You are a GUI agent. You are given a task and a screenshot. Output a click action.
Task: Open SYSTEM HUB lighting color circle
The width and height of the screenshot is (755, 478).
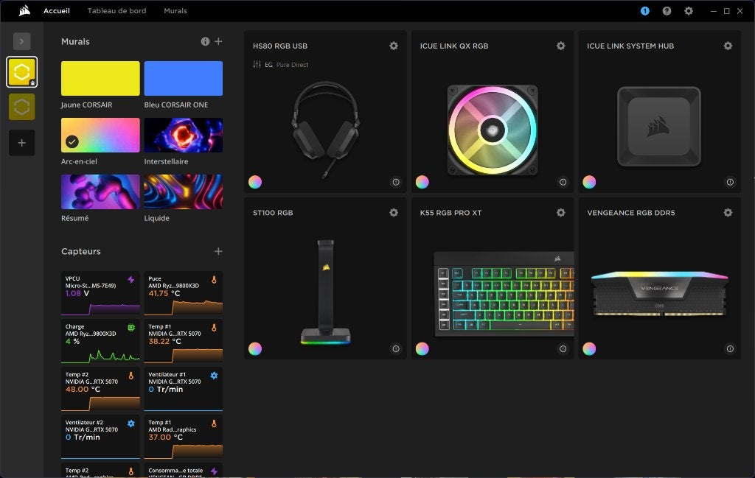click(589, 182)
